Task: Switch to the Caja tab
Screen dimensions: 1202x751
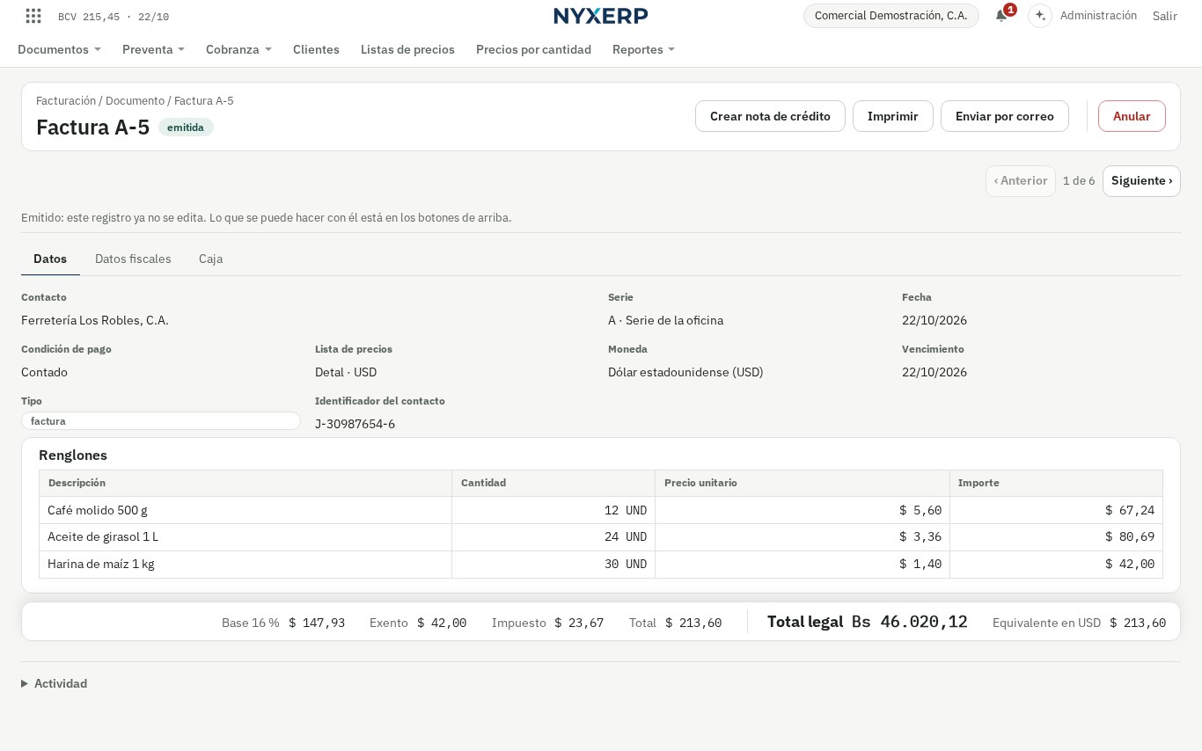Action: click(x=210, y=259)
